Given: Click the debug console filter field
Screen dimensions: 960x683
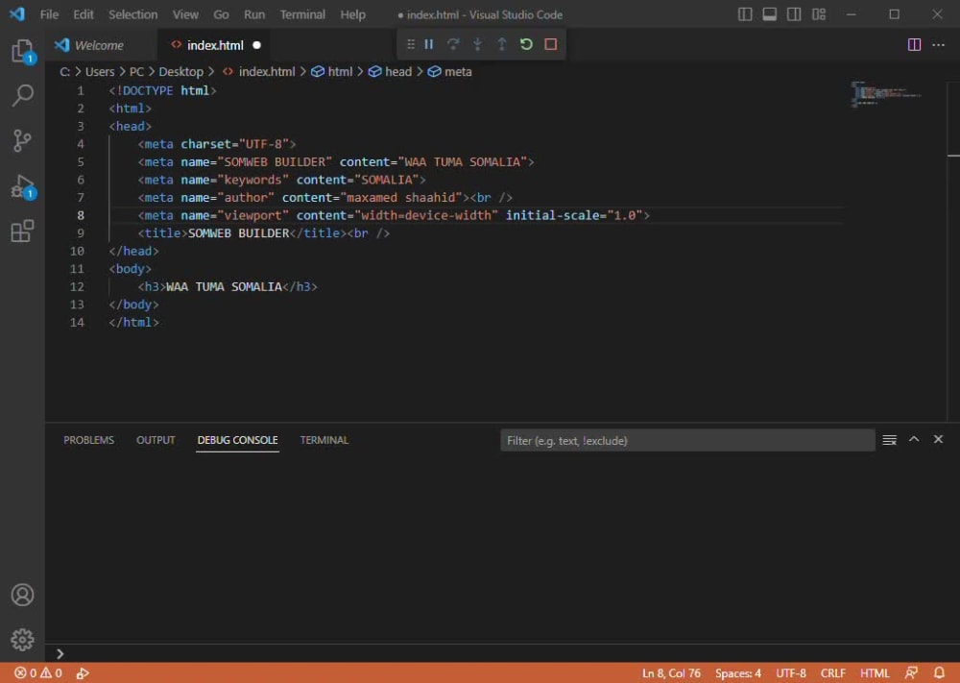Looking at the screenshot, I should point(686,440).
